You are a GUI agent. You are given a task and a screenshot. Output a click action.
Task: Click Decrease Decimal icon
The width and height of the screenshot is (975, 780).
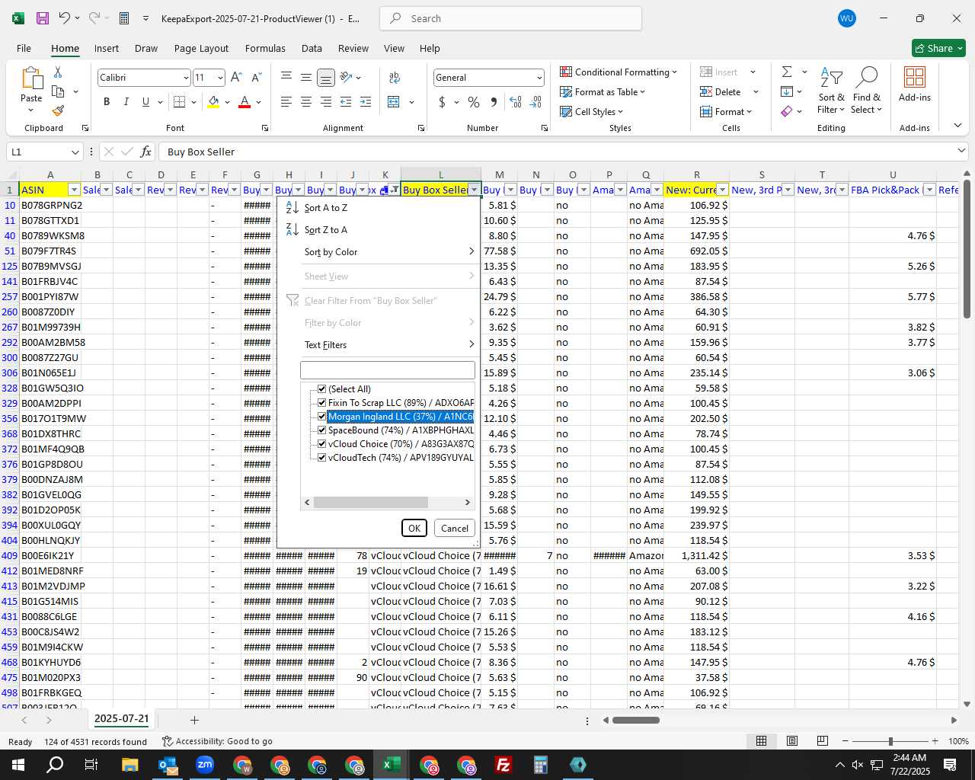coord(535,102)
